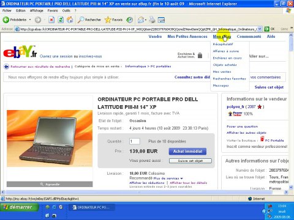Open the Mail icon dropdown arrow

point(146,20)
